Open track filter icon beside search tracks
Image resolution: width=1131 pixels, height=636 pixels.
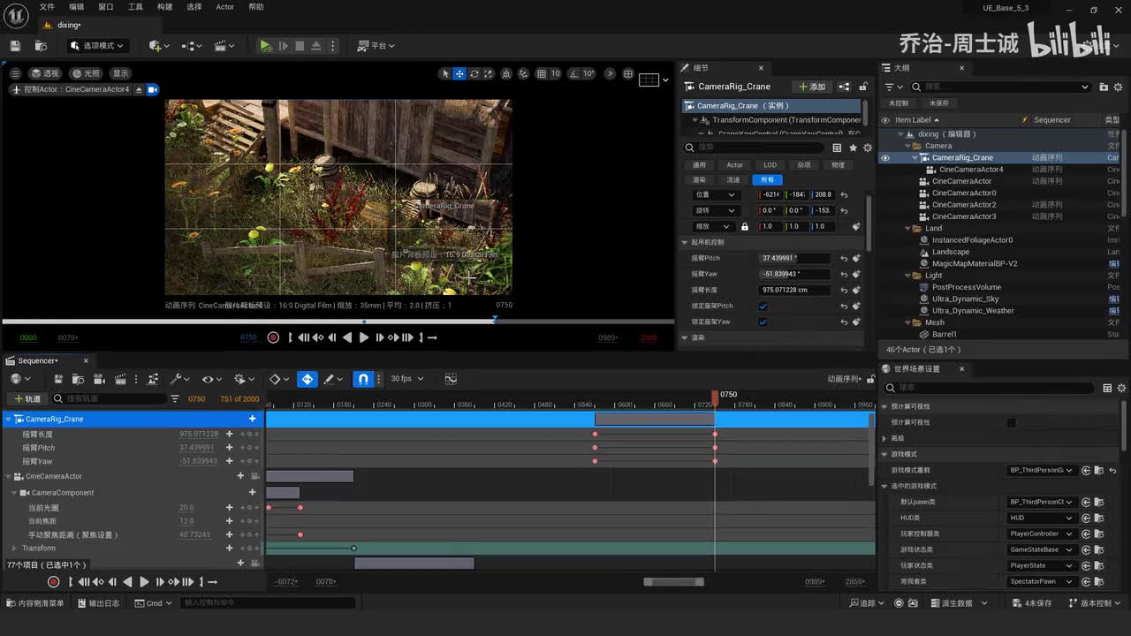tap(175, 399)
